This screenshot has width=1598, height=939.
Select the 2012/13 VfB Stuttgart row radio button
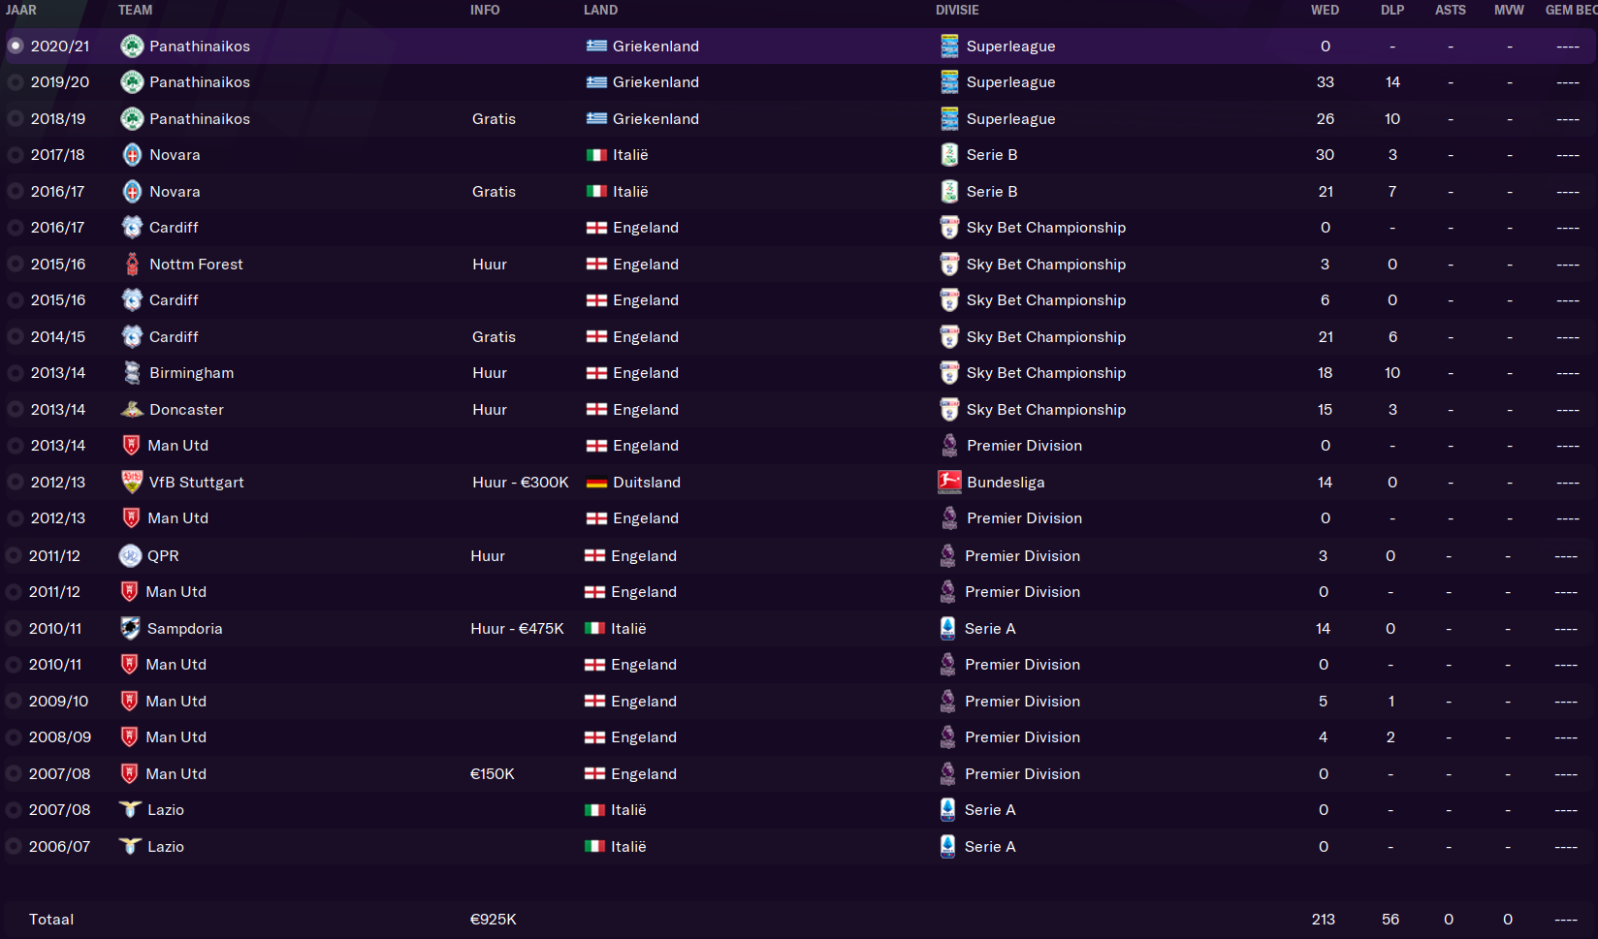point(16,482)
